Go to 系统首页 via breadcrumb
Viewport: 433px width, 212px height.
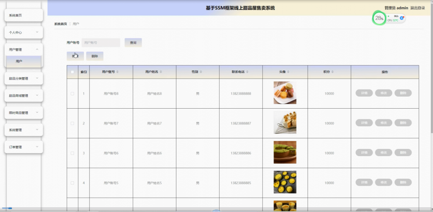click(61, 24)
